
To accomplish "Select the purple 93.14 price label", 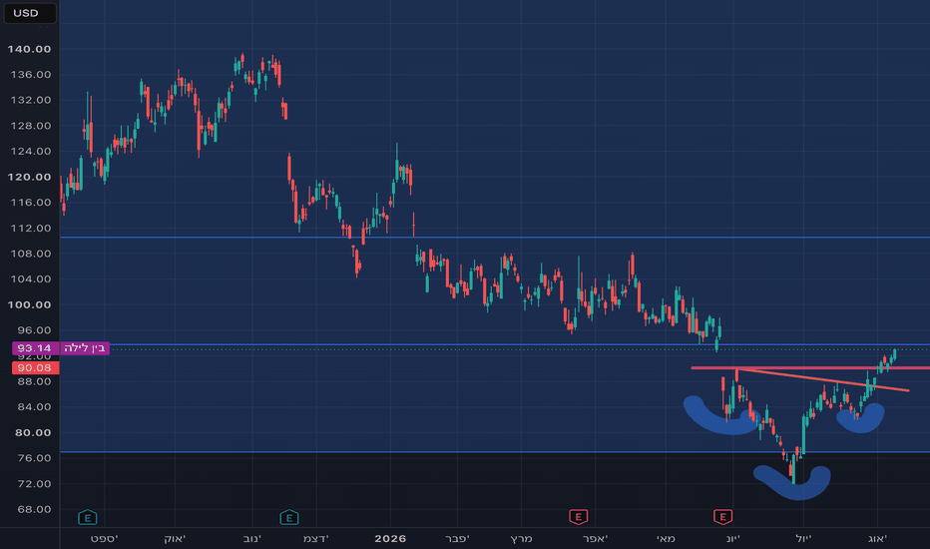I will (x=35, y=347).
